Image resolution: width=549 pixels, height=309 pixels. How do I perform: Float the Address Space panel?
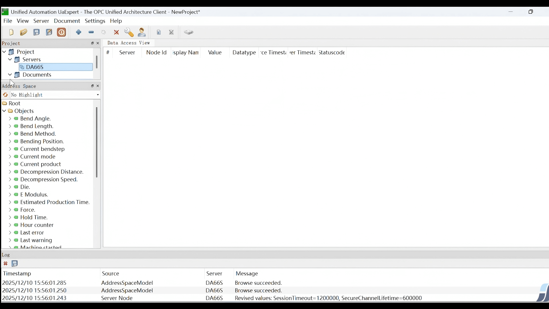(x=92, y=86)
